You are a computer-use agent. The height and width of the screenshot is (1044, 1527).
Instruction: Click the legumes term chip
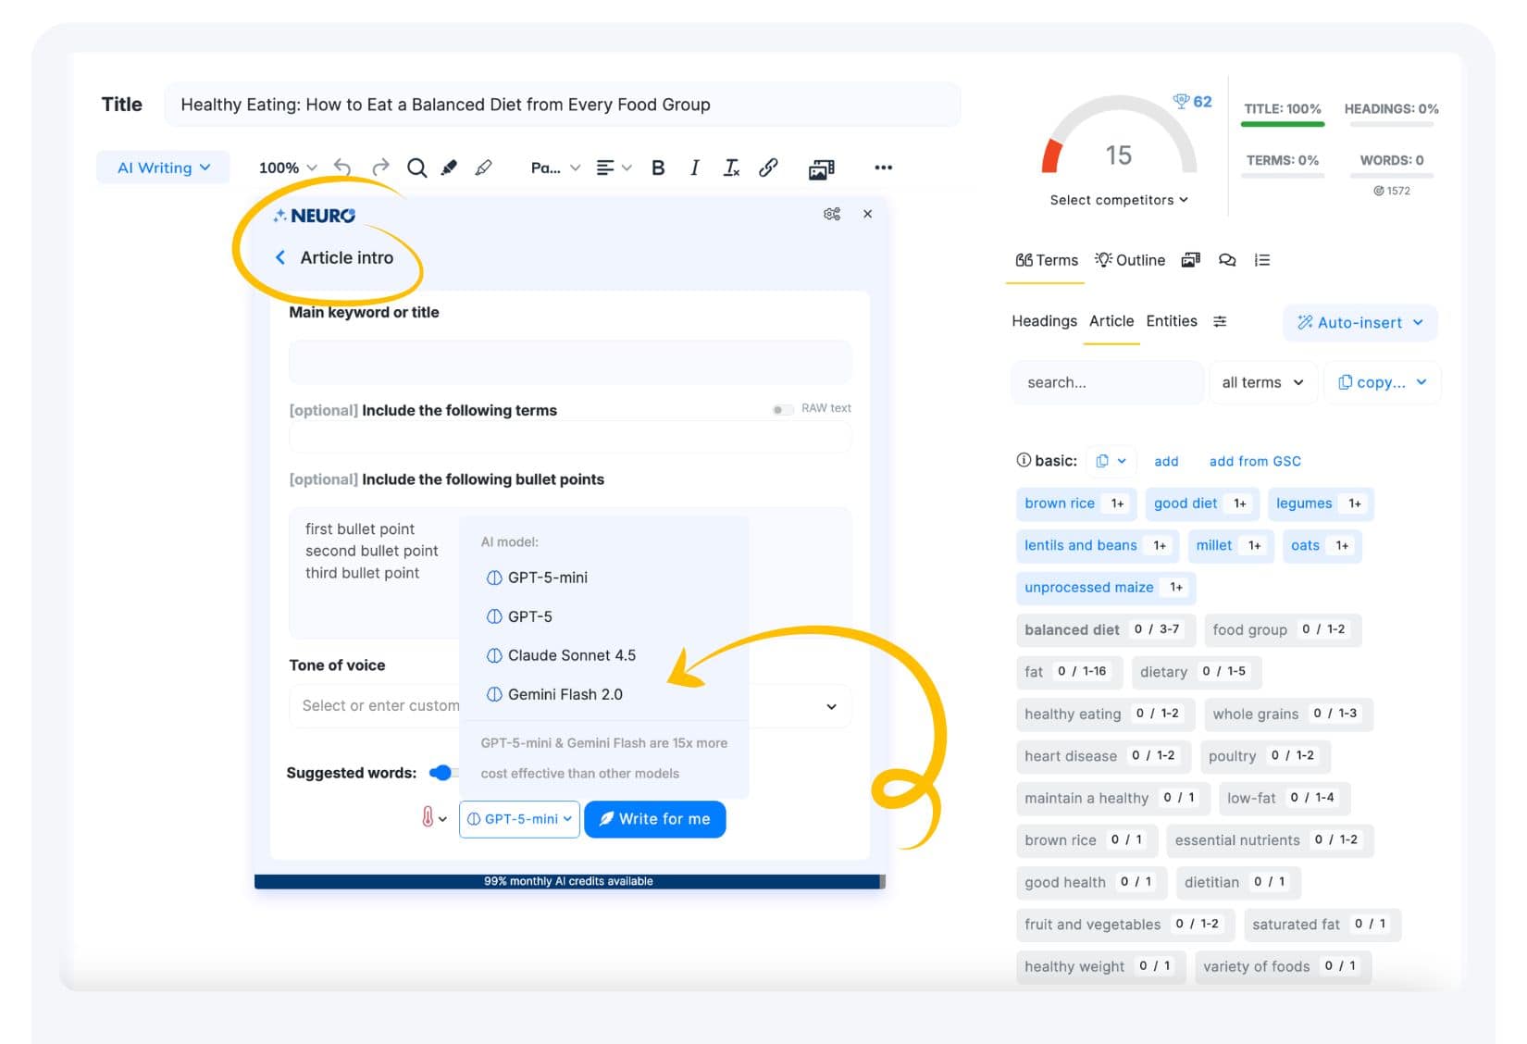click(x=1321, y=503)
